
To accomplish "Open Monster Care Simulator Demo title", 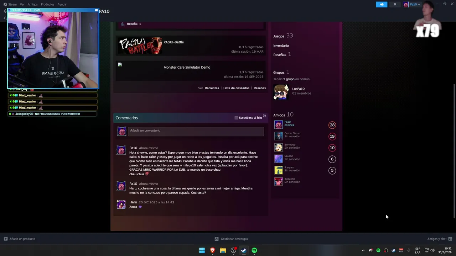I will pos(187,67).
